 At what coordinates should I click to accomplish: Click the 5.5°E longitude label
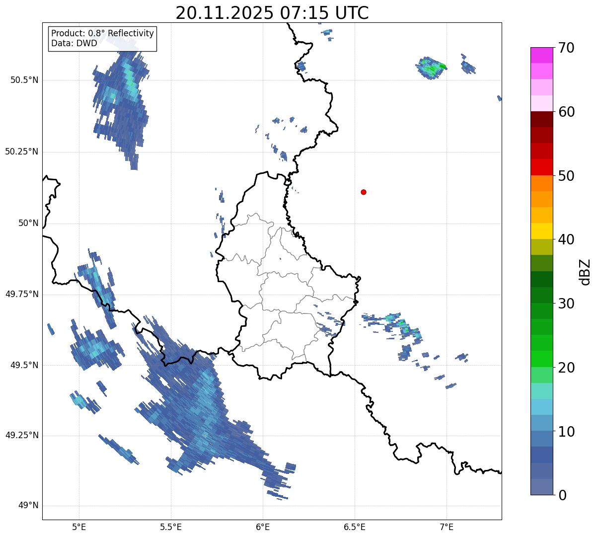[171, 527]
